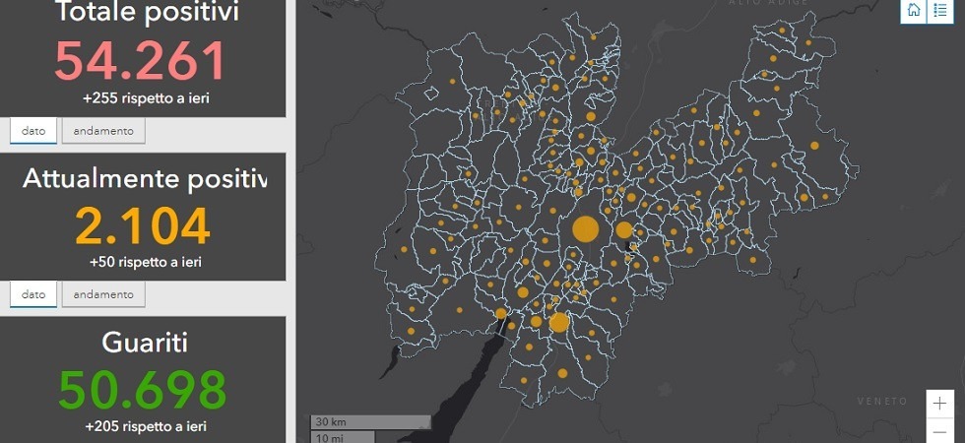
Task: Select 'dato' tab under Attualmente positivi
Action: pos(33,294)
